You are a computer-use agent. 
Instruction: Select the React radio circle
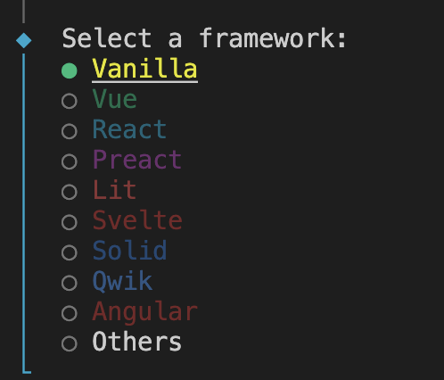(70, 131)
